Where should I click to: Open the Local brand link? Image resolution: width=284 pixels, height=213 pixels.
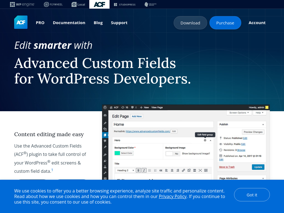click(x=78, y=4)
